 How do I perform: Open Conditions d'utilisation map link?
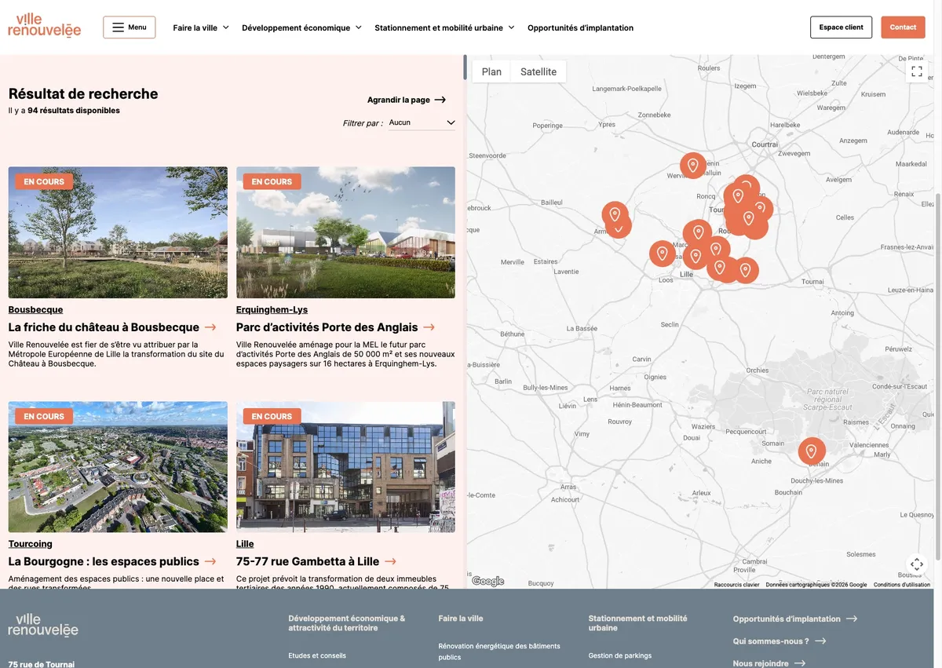coord(902,585)
